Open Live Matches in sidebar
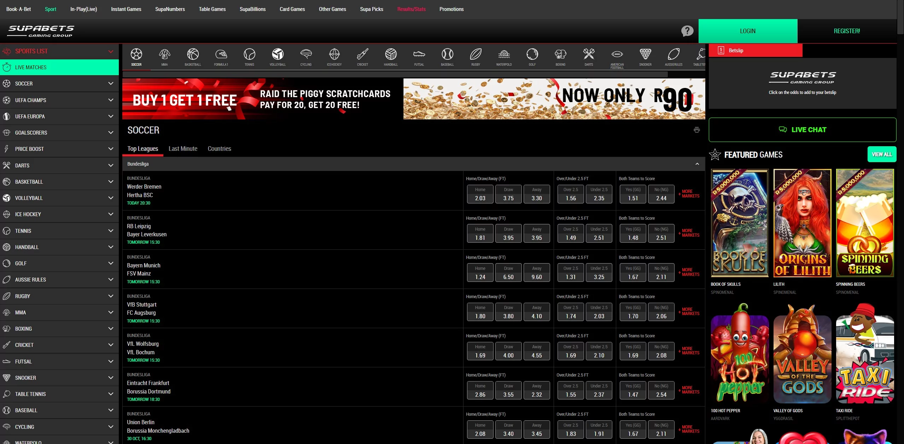 tap(59, 67)
